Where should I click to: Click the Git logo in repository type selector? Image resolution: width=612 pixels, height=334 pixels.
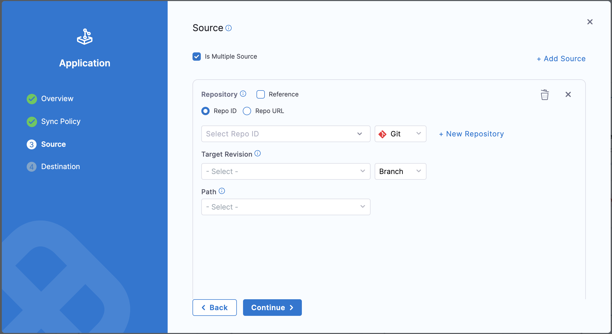383,134
